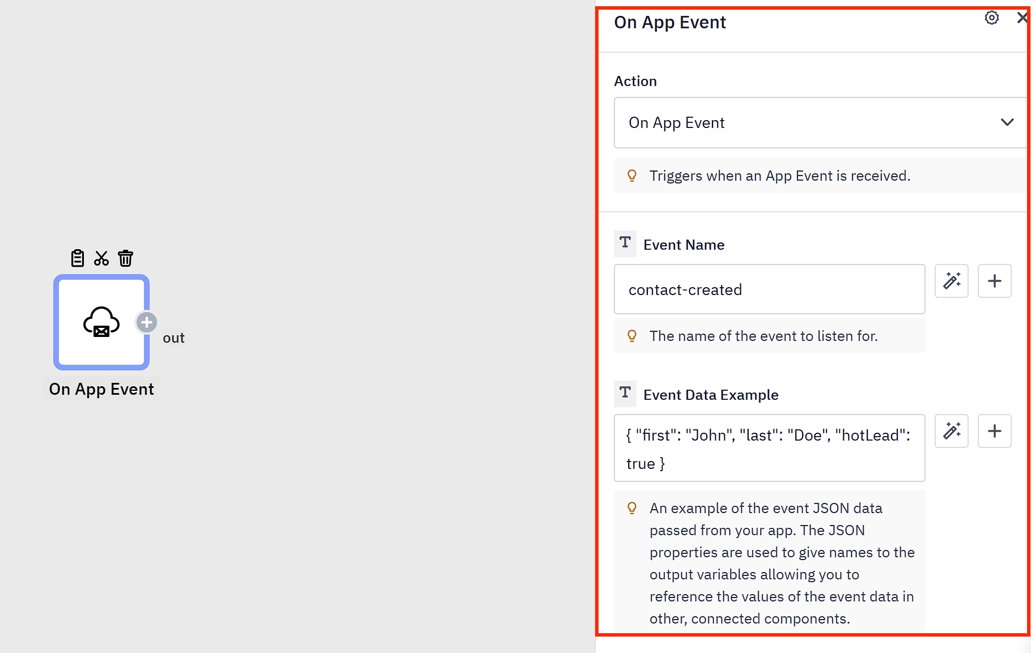
Task: Select the On App Event cloud node
Action: [101, 322]
